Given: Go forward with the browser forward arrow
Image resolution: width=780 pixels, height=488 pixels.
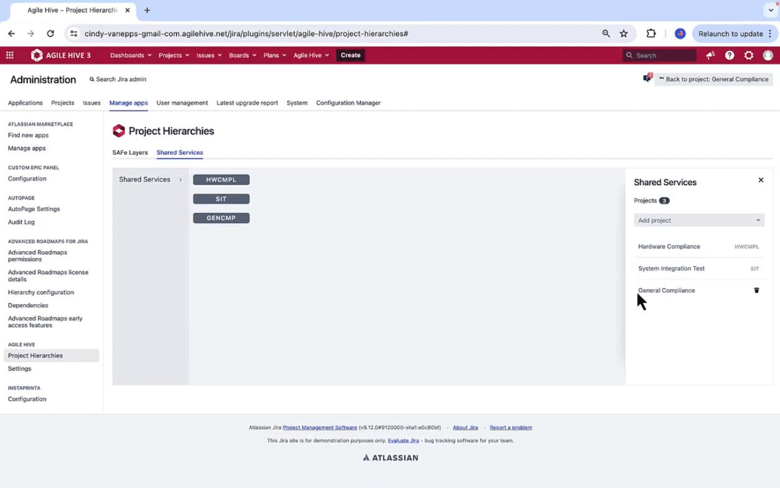Looking at the screenshot, I should [31, 34].
